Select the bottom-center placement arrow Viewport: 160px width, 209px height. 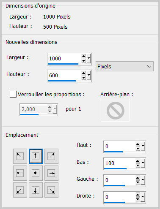[36, 190]
